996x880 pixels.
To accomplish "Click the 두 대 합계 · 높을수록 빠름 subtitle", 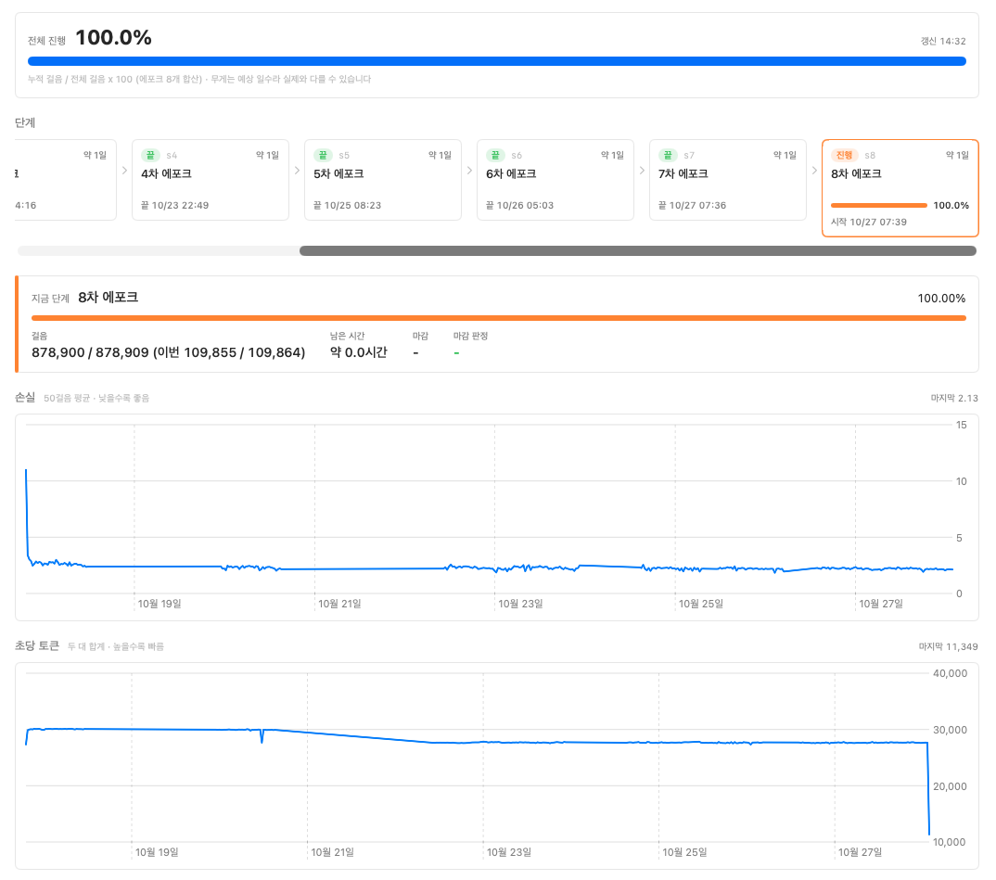I will point(116,646).
